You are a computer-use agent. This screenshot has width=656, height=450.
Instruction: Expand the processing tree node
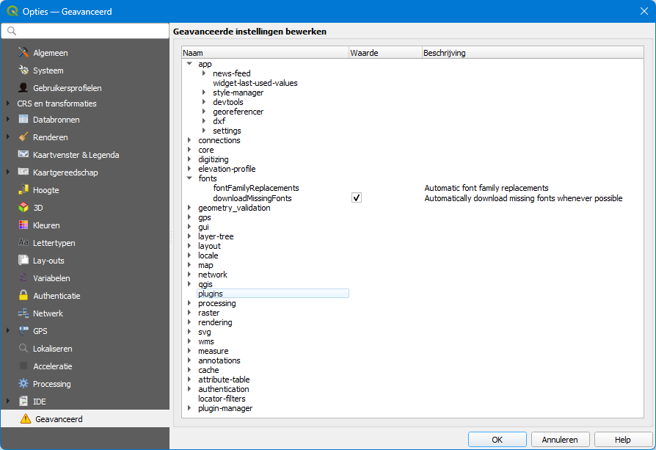click(189, 302)
